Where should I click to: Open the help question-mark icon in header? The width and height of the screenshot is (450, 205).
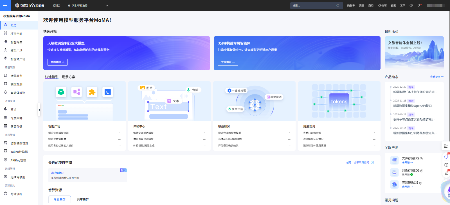411,5
